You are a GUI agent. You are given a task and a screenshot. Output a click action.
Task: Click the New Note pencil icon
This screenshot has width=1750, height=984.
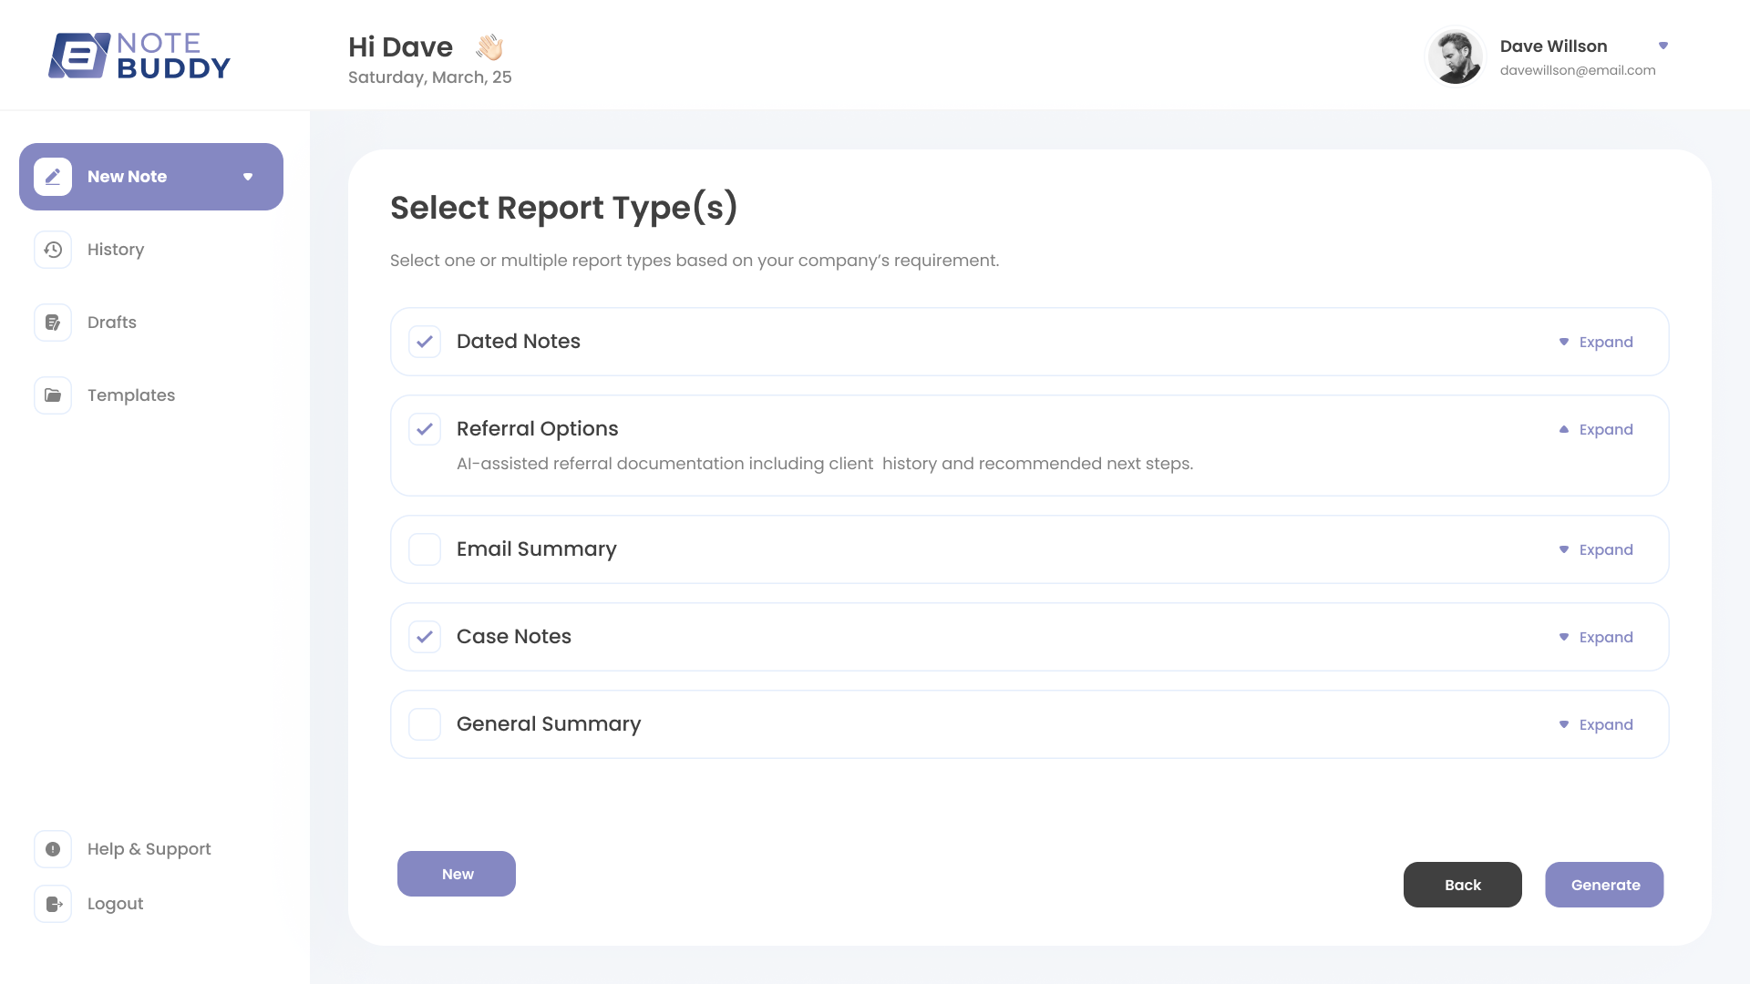(53, 177)
